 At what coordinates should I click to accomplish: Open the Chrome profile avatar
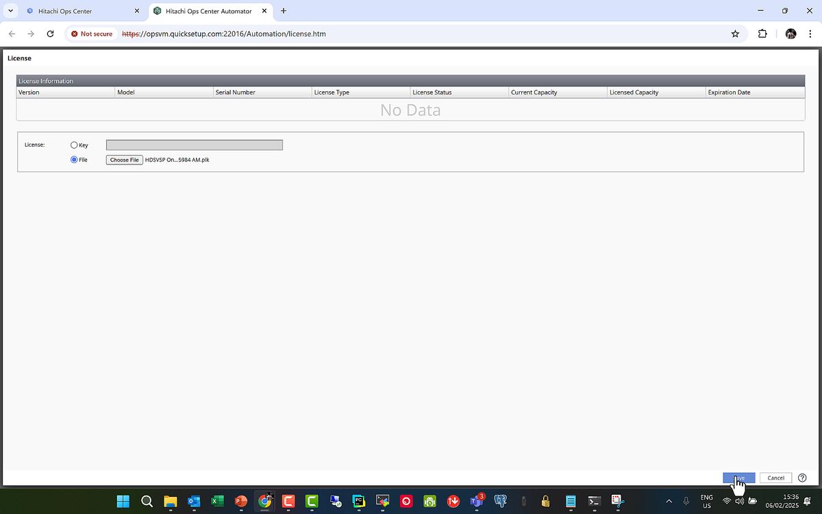tap(790, 34)
